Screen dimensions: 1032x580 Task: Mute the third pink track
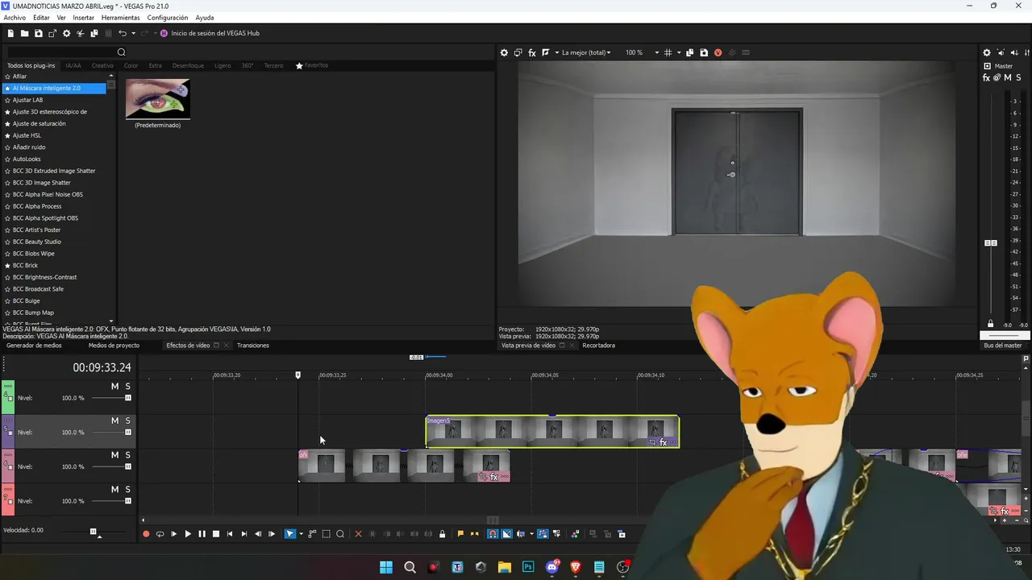pyautogui.click(x=114, y=455)
